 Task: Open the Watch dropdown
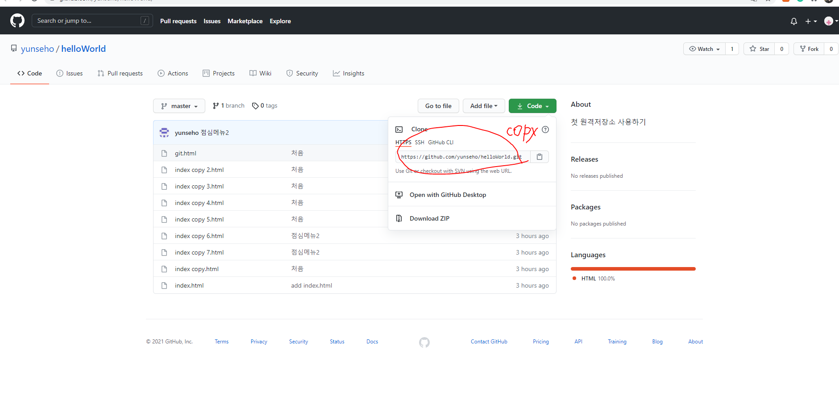(x=704, y=49)
